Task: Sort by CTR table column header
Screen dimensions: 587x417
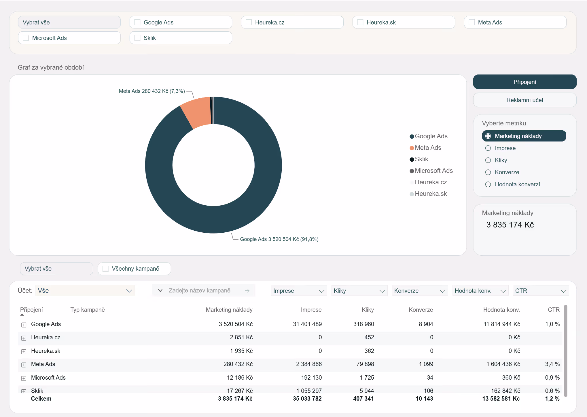Action: [554, 310]
